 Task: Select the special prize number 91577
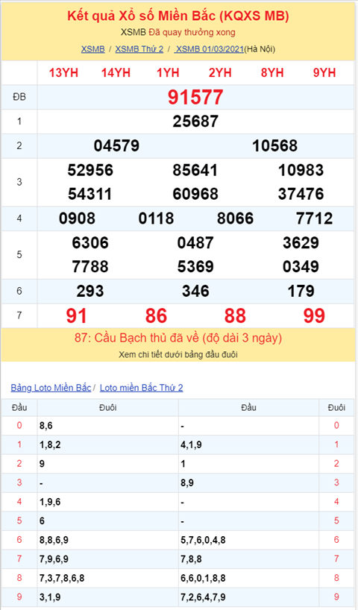click(x=195, y=97)
